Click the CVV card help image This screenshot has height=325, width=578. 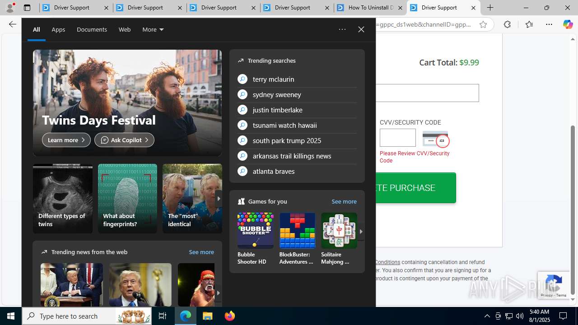coord(436,139)
